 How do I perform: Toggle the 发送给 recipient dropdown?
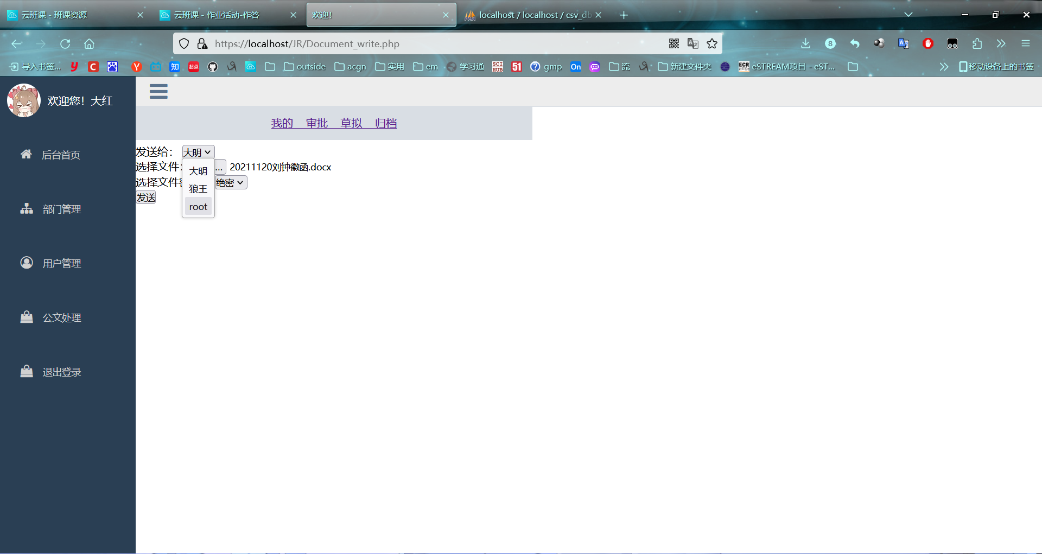click(x=198, y=152)
